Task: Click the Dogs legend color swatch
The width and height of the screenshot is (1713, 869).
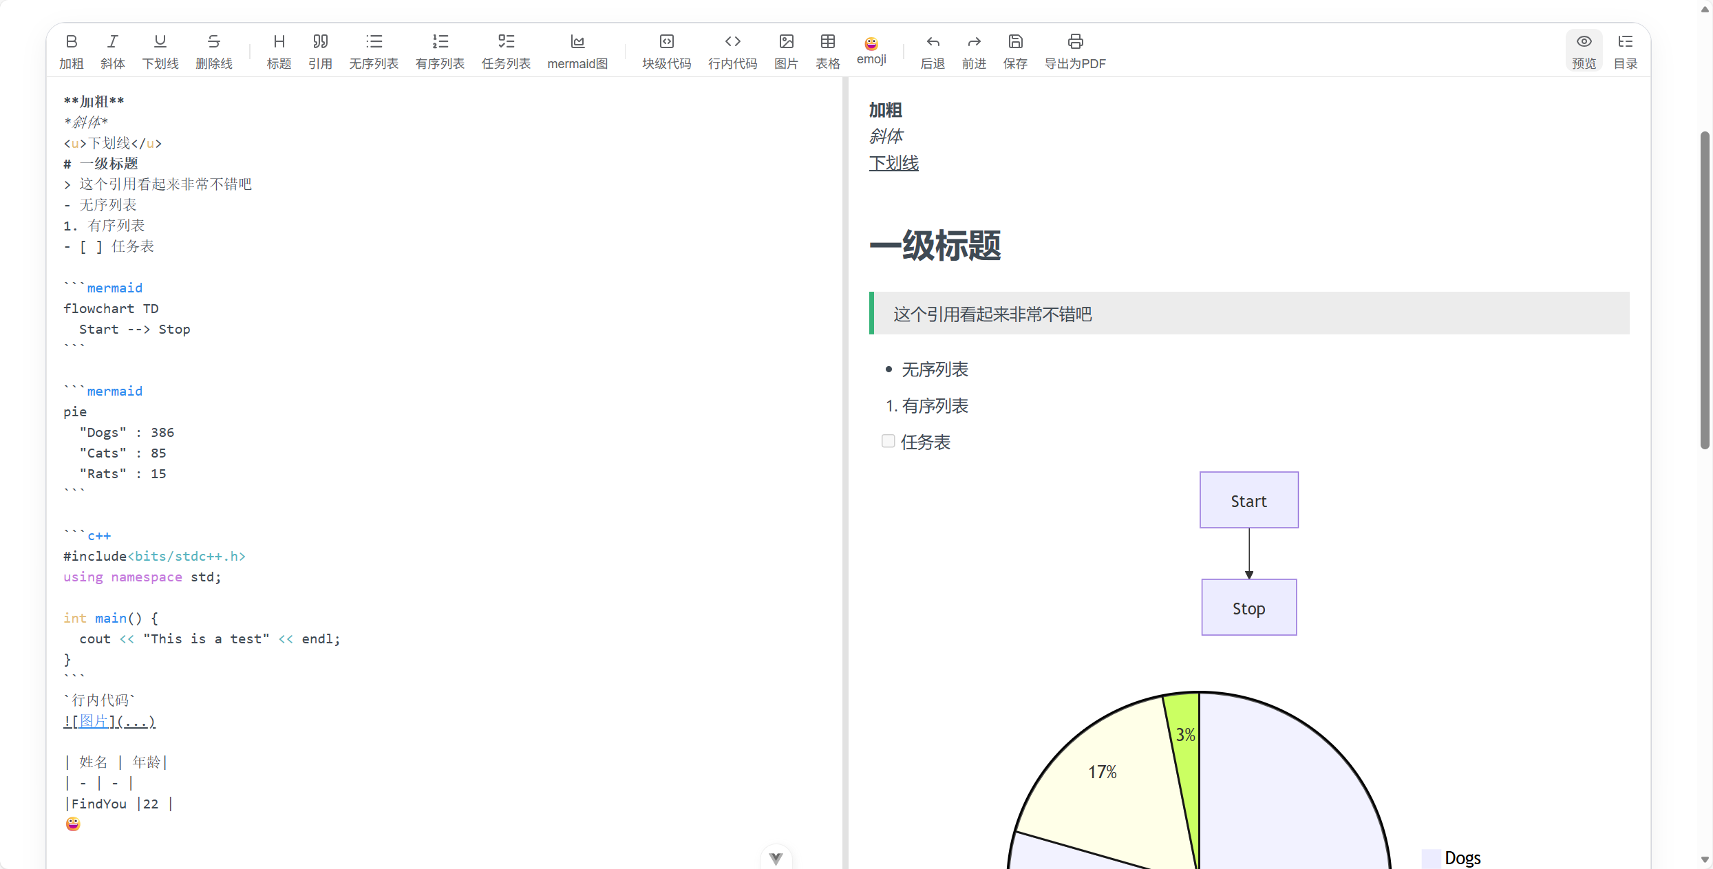Action: tap(1431, 858)
